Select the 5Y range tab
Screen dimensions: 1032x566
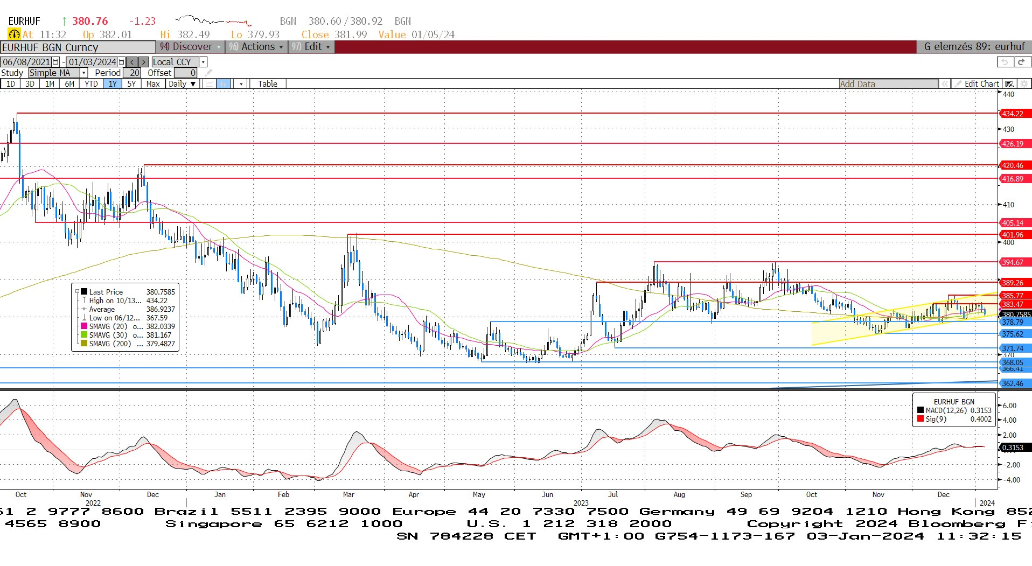[131, 84]
